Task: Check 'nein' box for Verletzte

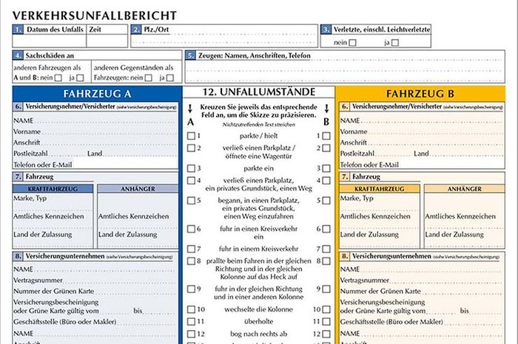Action: [x=353, y=43]
